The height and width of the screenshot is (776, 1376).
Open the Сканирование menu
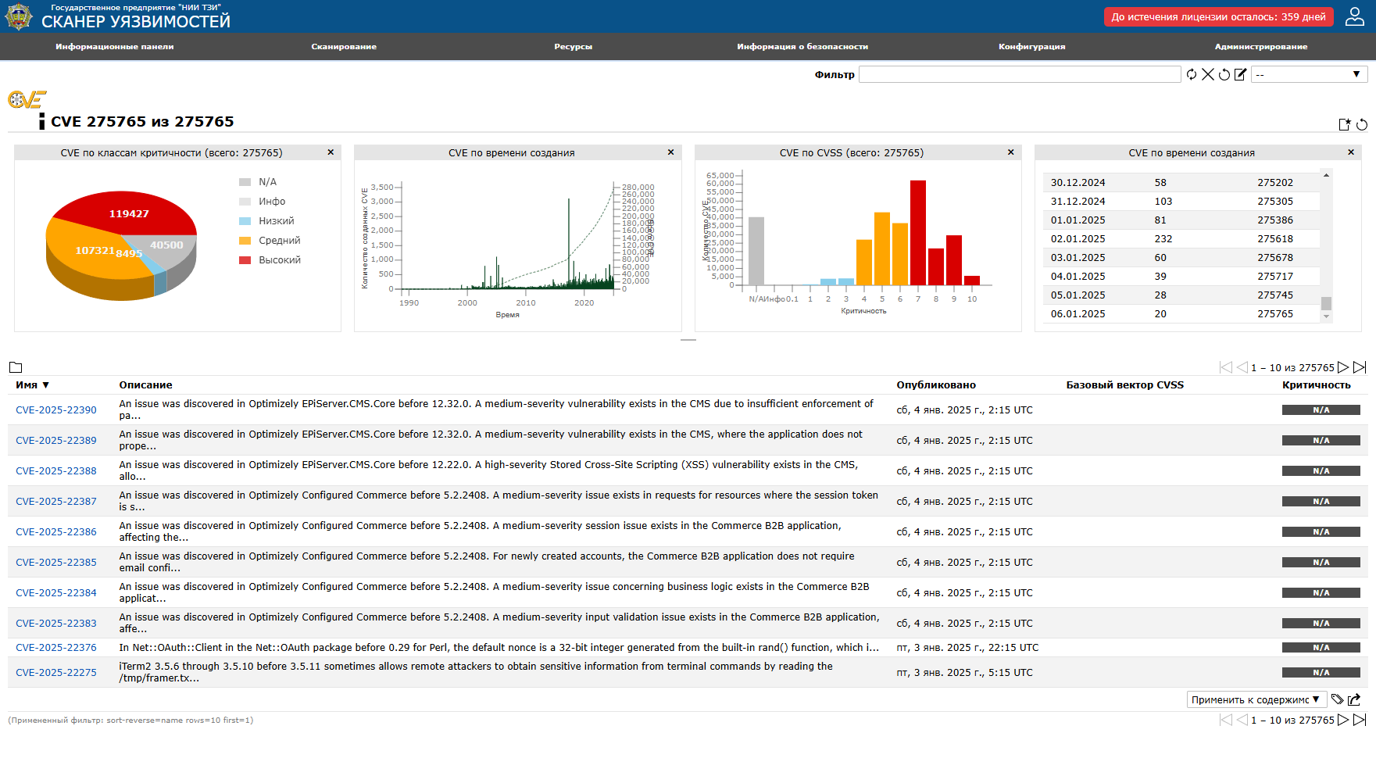[344, 46]
